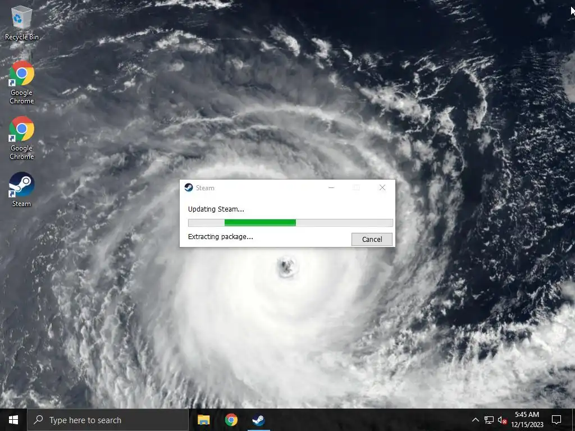
Task: Click the "Updating Steam..." status text
Action: (x=216, y=209)
